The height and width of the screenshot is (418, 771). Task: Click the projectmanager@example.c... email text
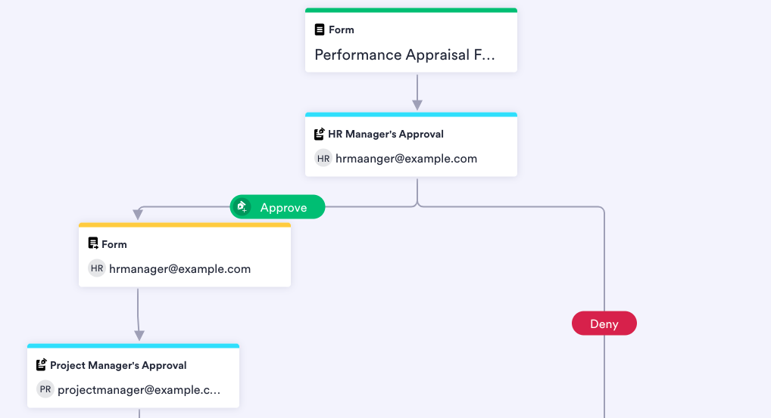139,390
